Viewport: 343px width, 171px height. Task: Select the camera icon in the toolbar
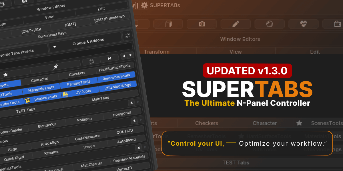[x=202, y=24]
